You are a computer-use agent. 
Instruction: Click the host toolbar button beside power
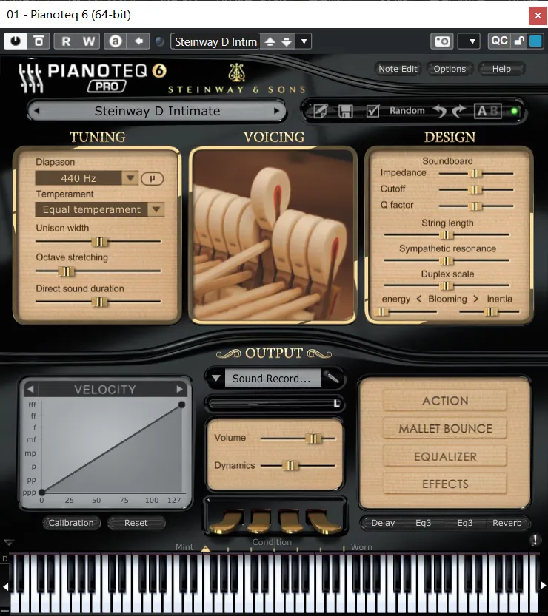(x=39, y=41)
